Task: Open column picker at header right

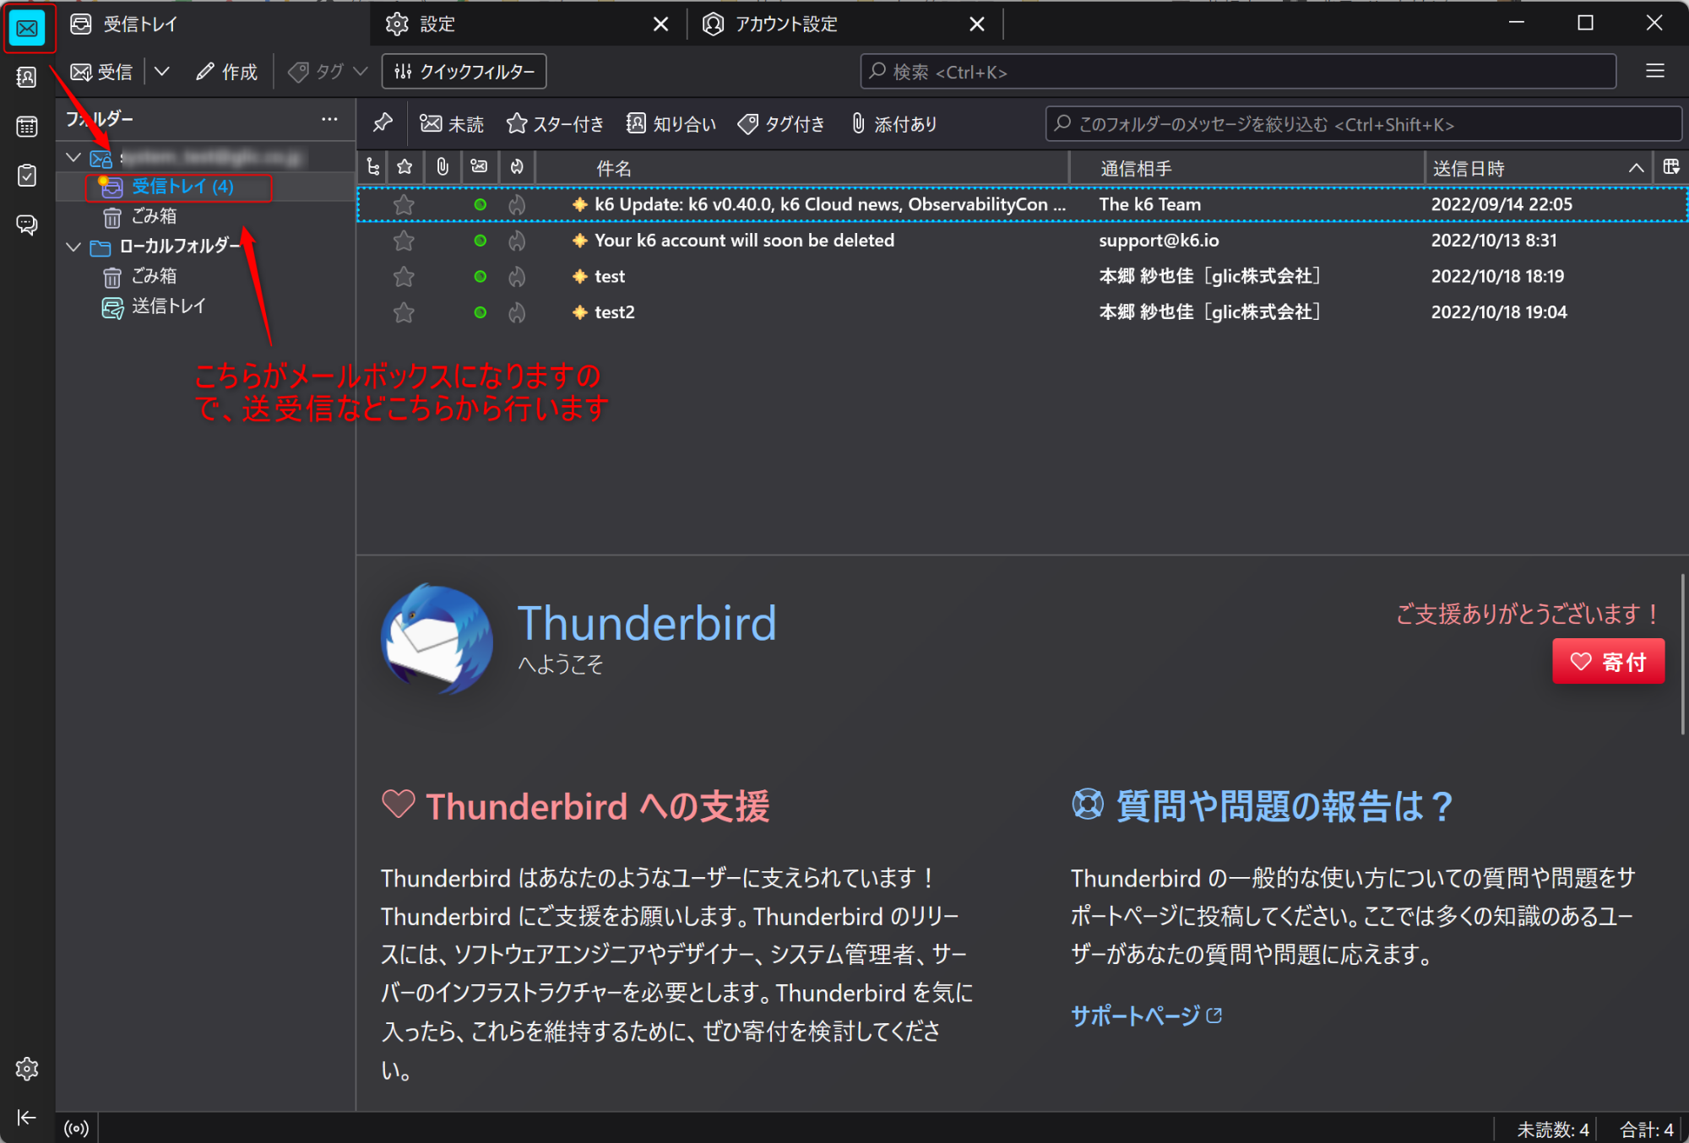Action: tap(1671, 167)
